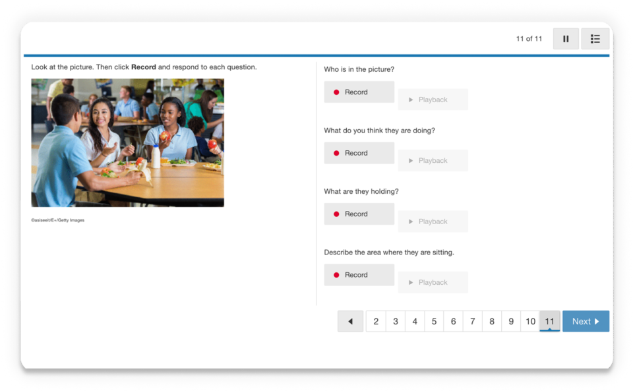Jump to question 9
The image size is (633, 391).
(511, 321)
